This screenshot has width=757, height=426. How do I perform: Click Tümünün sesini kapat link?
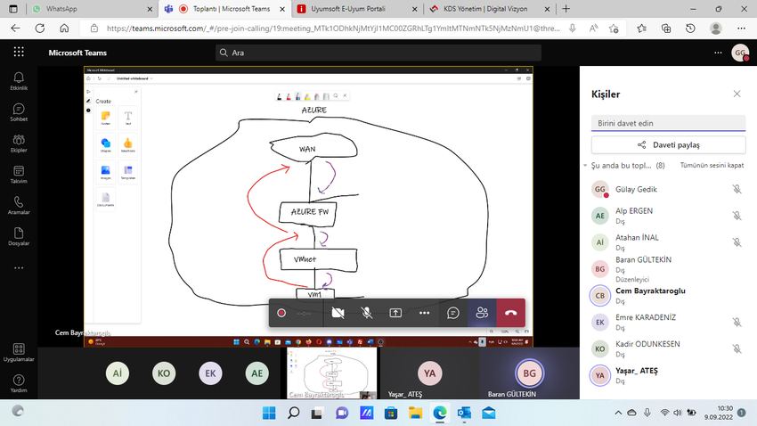point(712,165)
